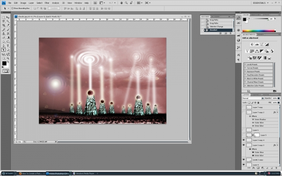Click the Layer 5 mask thumbnail
Image resolution: width=282 pixels, height=176 pixels.
pyautogui.click(x=257, y=135)
